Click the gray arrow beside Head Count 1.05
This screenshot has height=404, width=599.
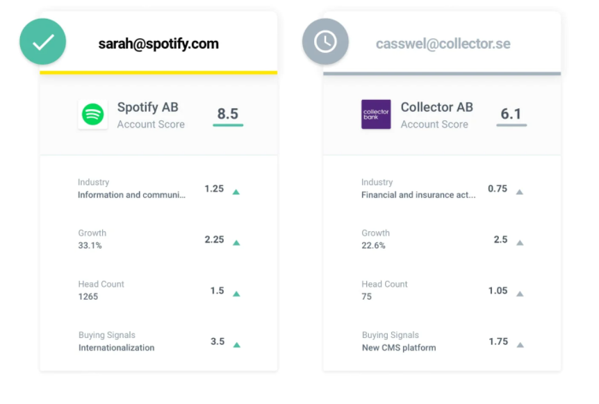point(520,294)
